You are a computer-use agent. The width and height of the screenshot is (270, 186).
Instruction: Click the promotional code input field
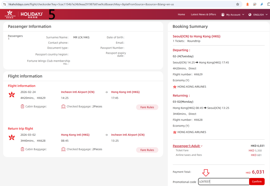click(x=224, y=182)
